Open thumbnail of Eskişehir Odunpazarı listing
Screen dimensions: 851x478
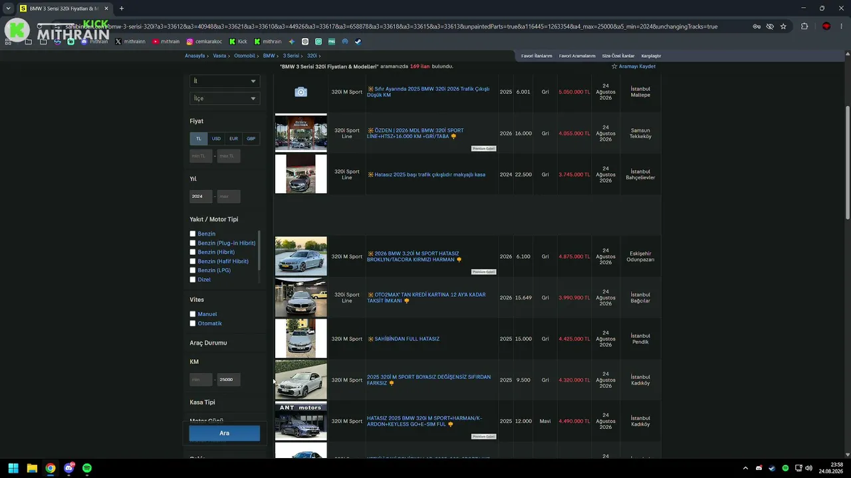coord(301,256)
